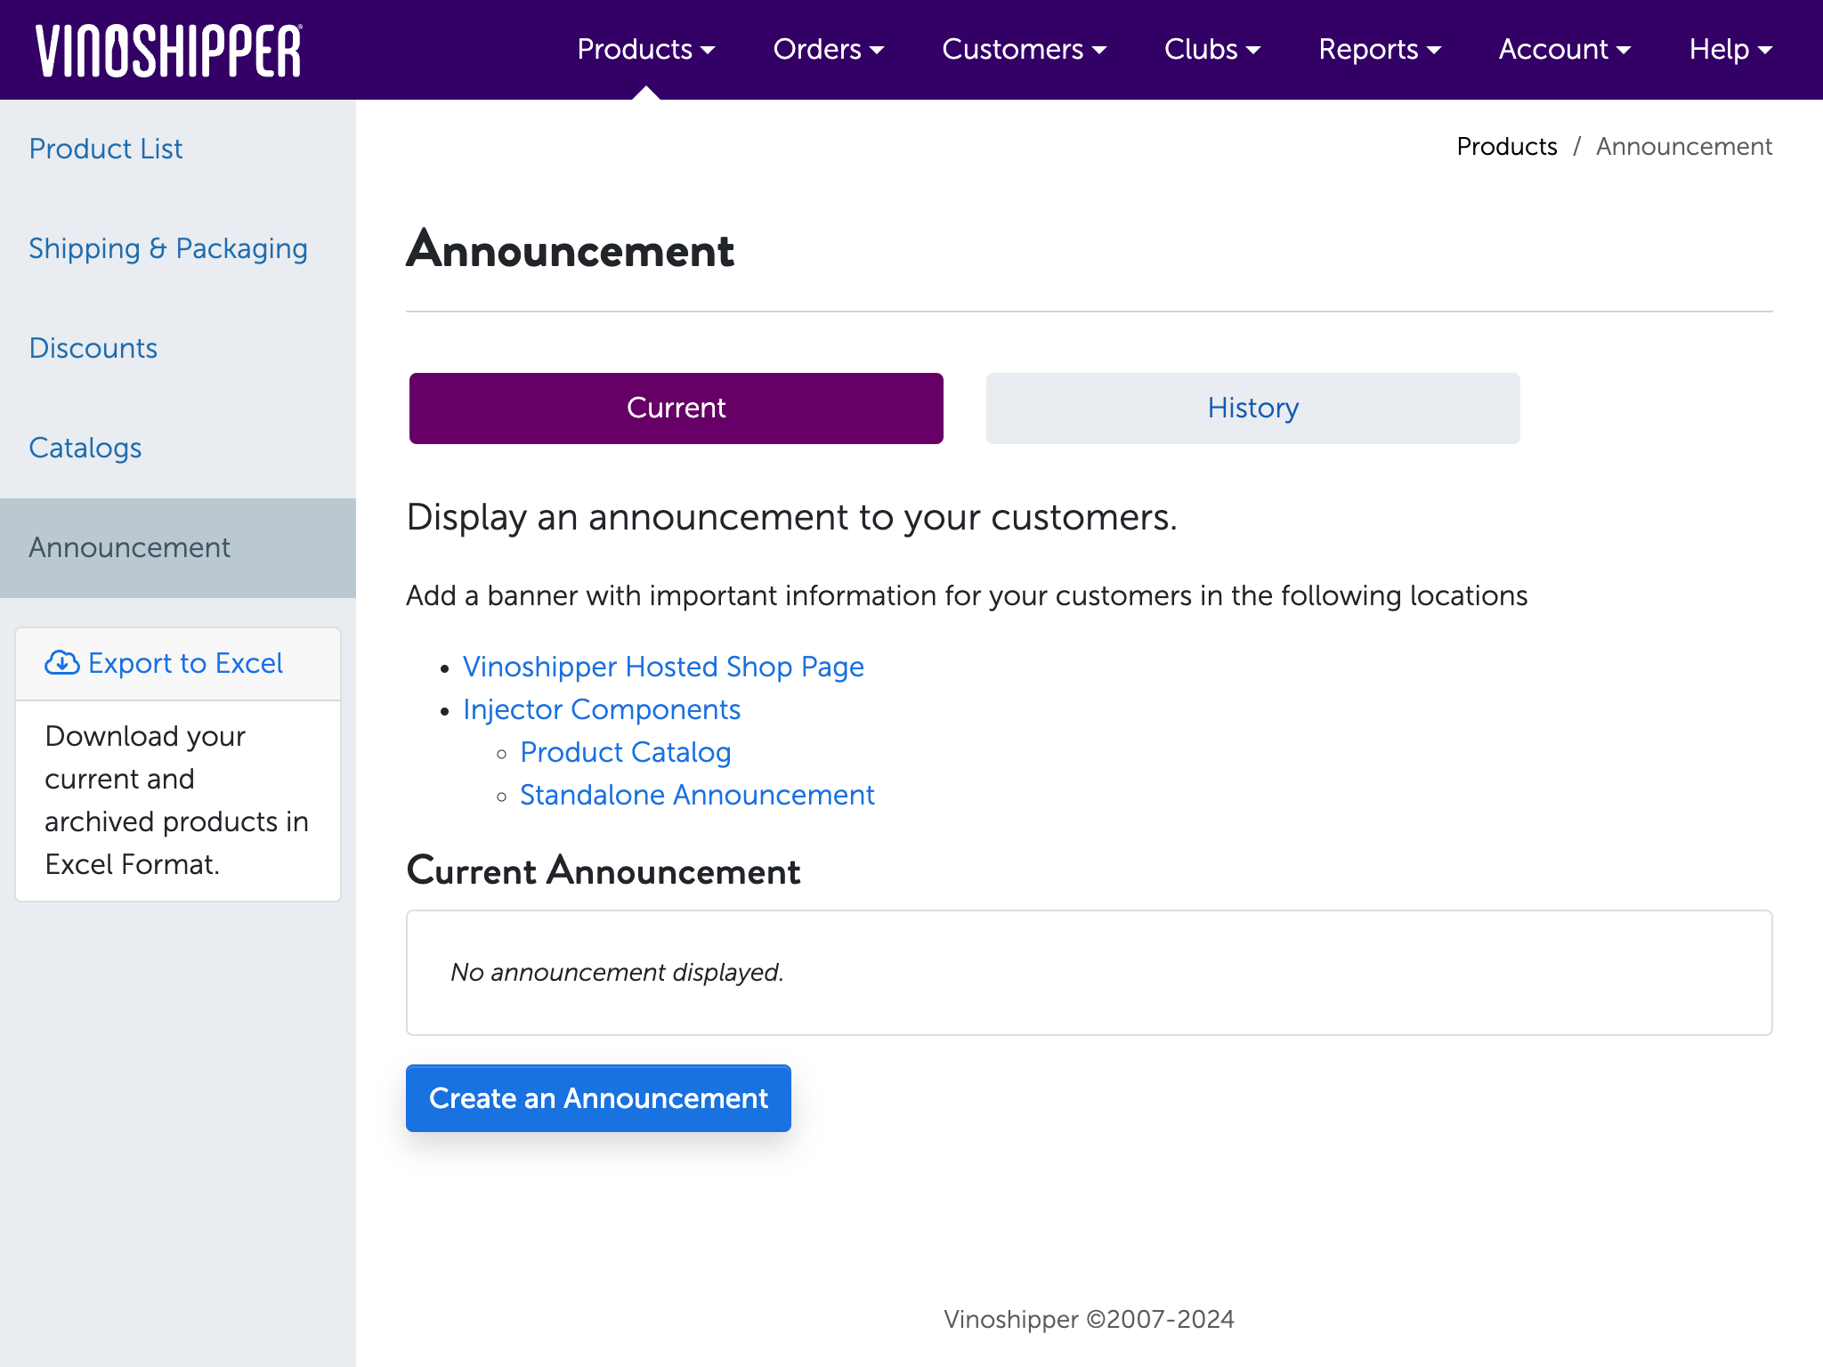The width and height of the screenshot is (1823, 1367).
Task: Select the Current tab
Action: click(675, 408)
